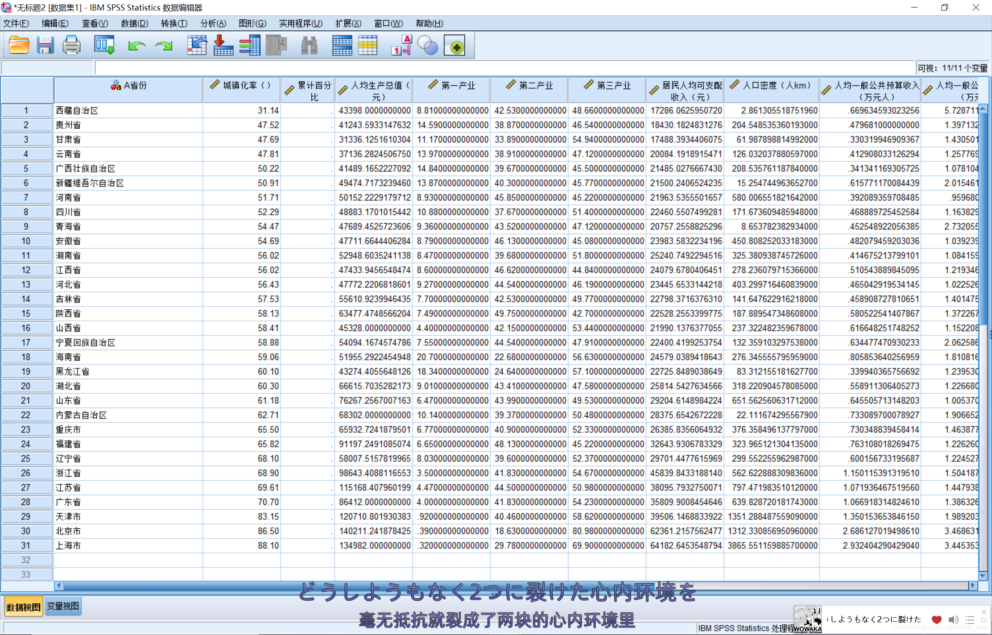Click vertical scrollbar down arrow
The height and width of the screenshot is (635, 992).
coord(983,576)
